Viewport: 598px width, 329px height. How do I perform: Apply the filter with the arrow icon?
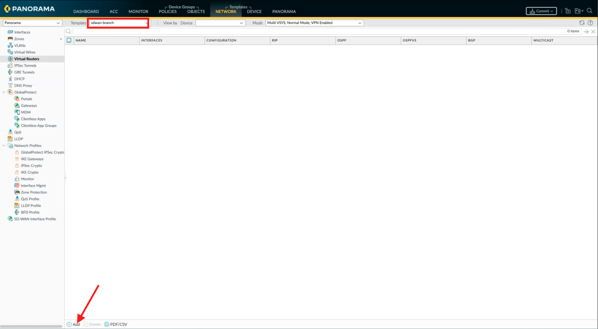click(x=586, y=32)
